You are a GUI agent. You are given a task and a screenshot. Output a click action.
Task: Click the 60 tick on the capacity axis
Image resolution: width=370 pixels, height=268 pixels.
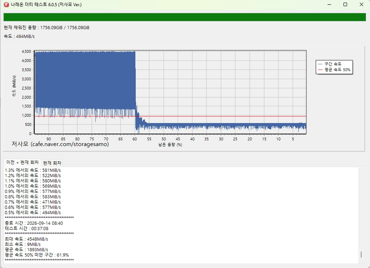[135, 139]
